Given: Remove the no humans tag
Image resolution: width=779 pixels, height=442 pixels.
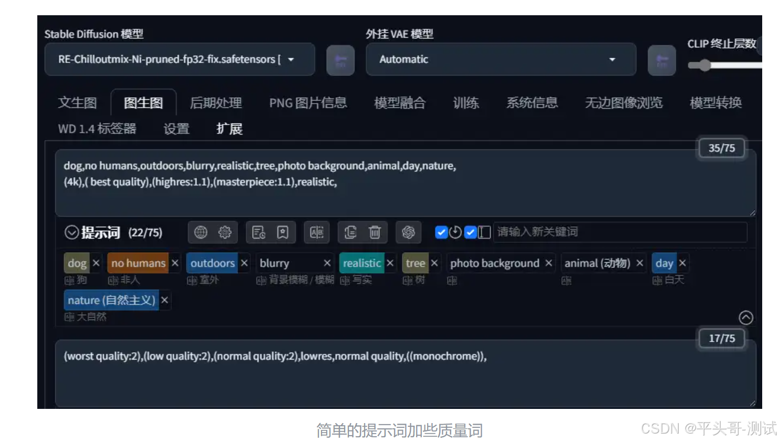Looking at the screenshot, I should pos(175,263).
